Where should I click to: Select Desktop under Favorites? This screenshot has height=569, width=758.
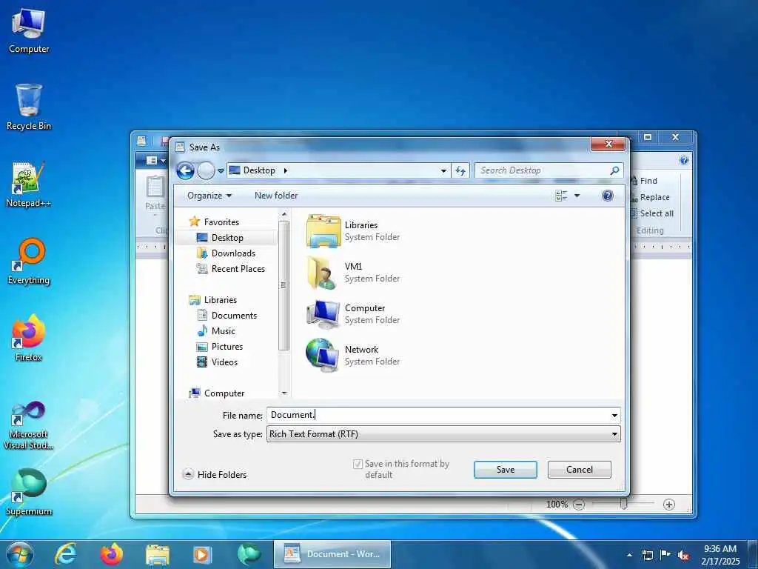coord(227,238)
